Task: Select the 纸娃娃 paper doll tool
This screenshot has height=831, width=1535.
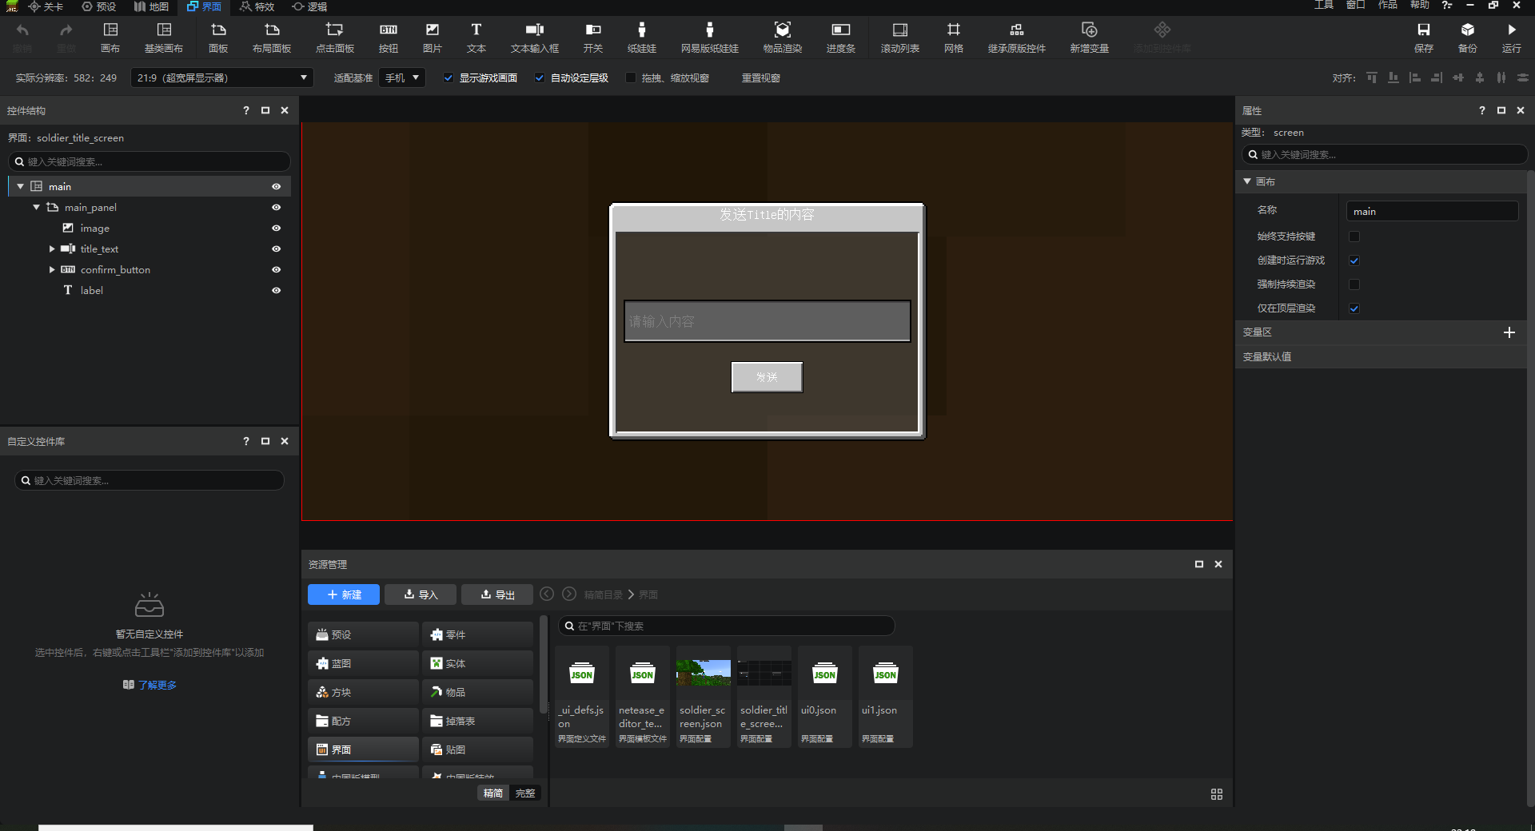Action: coord(641,37)
